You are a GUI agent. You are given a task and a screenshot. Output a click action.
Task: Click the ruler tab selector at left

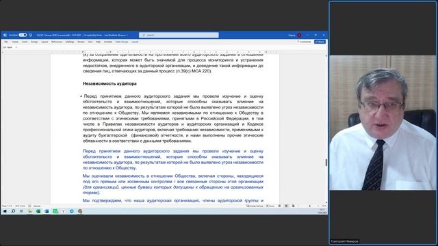3,52
